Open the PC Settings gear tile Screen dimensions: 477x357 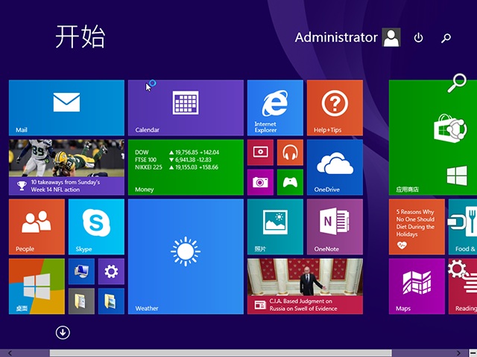[111, 271]
